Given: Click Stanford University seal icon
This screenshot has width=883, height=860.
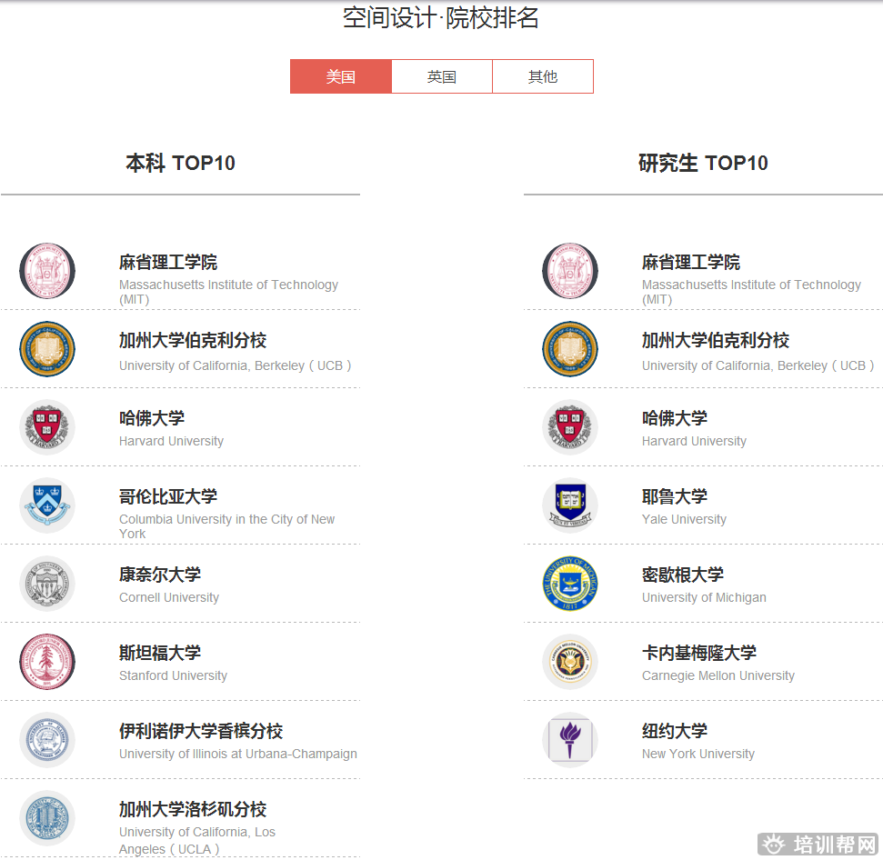Looking at the screenshot, I should [x=47, y=662].
